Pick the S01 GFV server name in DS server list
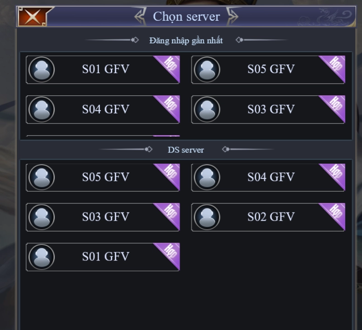This screenshot has width=362, height=330. [105, 257]
